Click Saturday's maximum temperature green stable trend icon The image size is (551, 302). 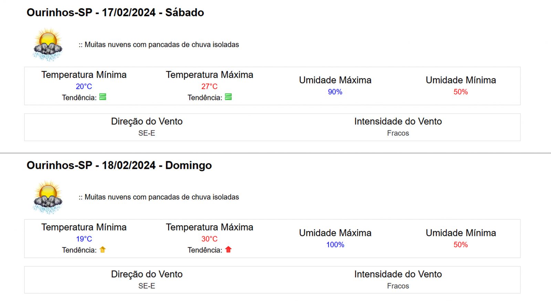tap(228, 97)
